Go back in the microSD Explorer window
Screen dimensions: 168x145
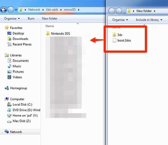coord(4,10)
